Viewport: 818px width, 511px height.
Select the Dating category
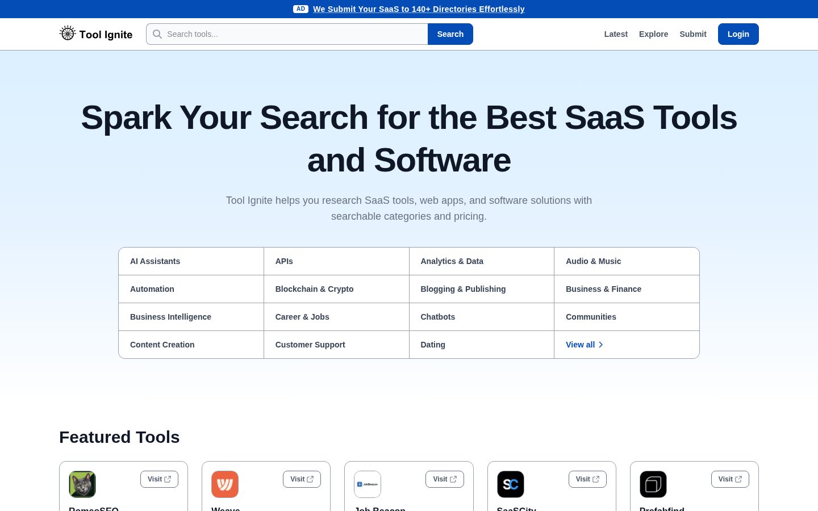[x=482, y=345]
